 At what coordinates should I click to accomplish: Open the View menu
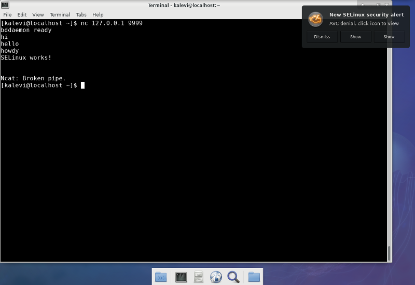(x=38, y=15)
